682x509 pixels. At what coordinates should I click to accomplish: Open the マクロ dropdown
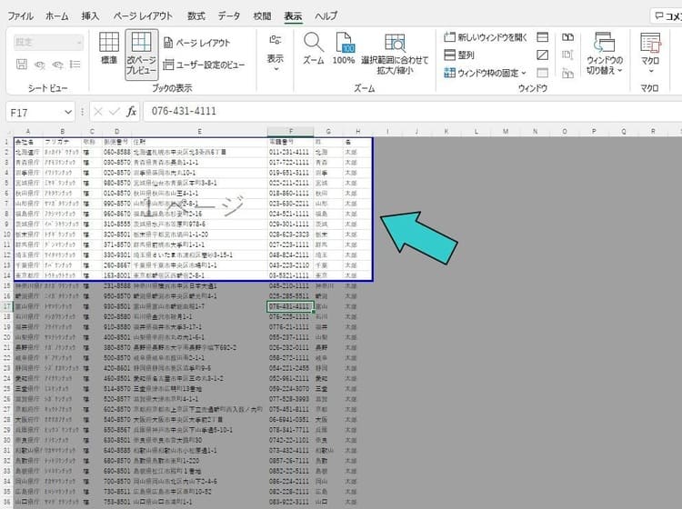coord(650,53)
